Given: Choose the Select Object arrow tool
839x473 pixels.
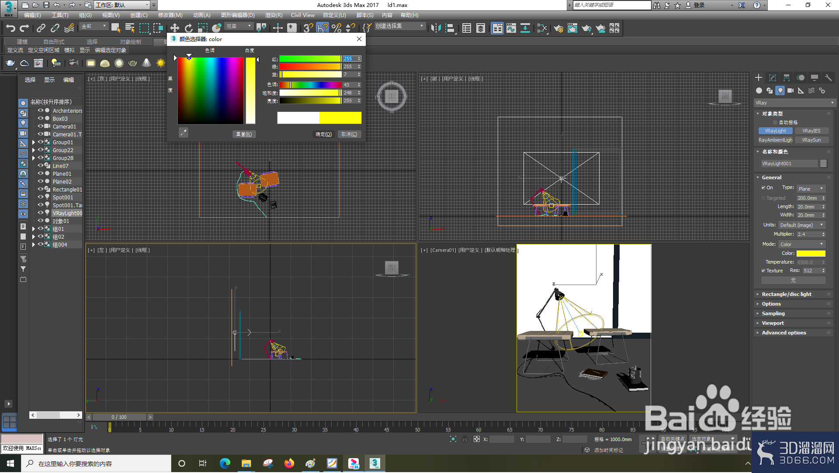Looking at the screenshot, I should (116, 28).
